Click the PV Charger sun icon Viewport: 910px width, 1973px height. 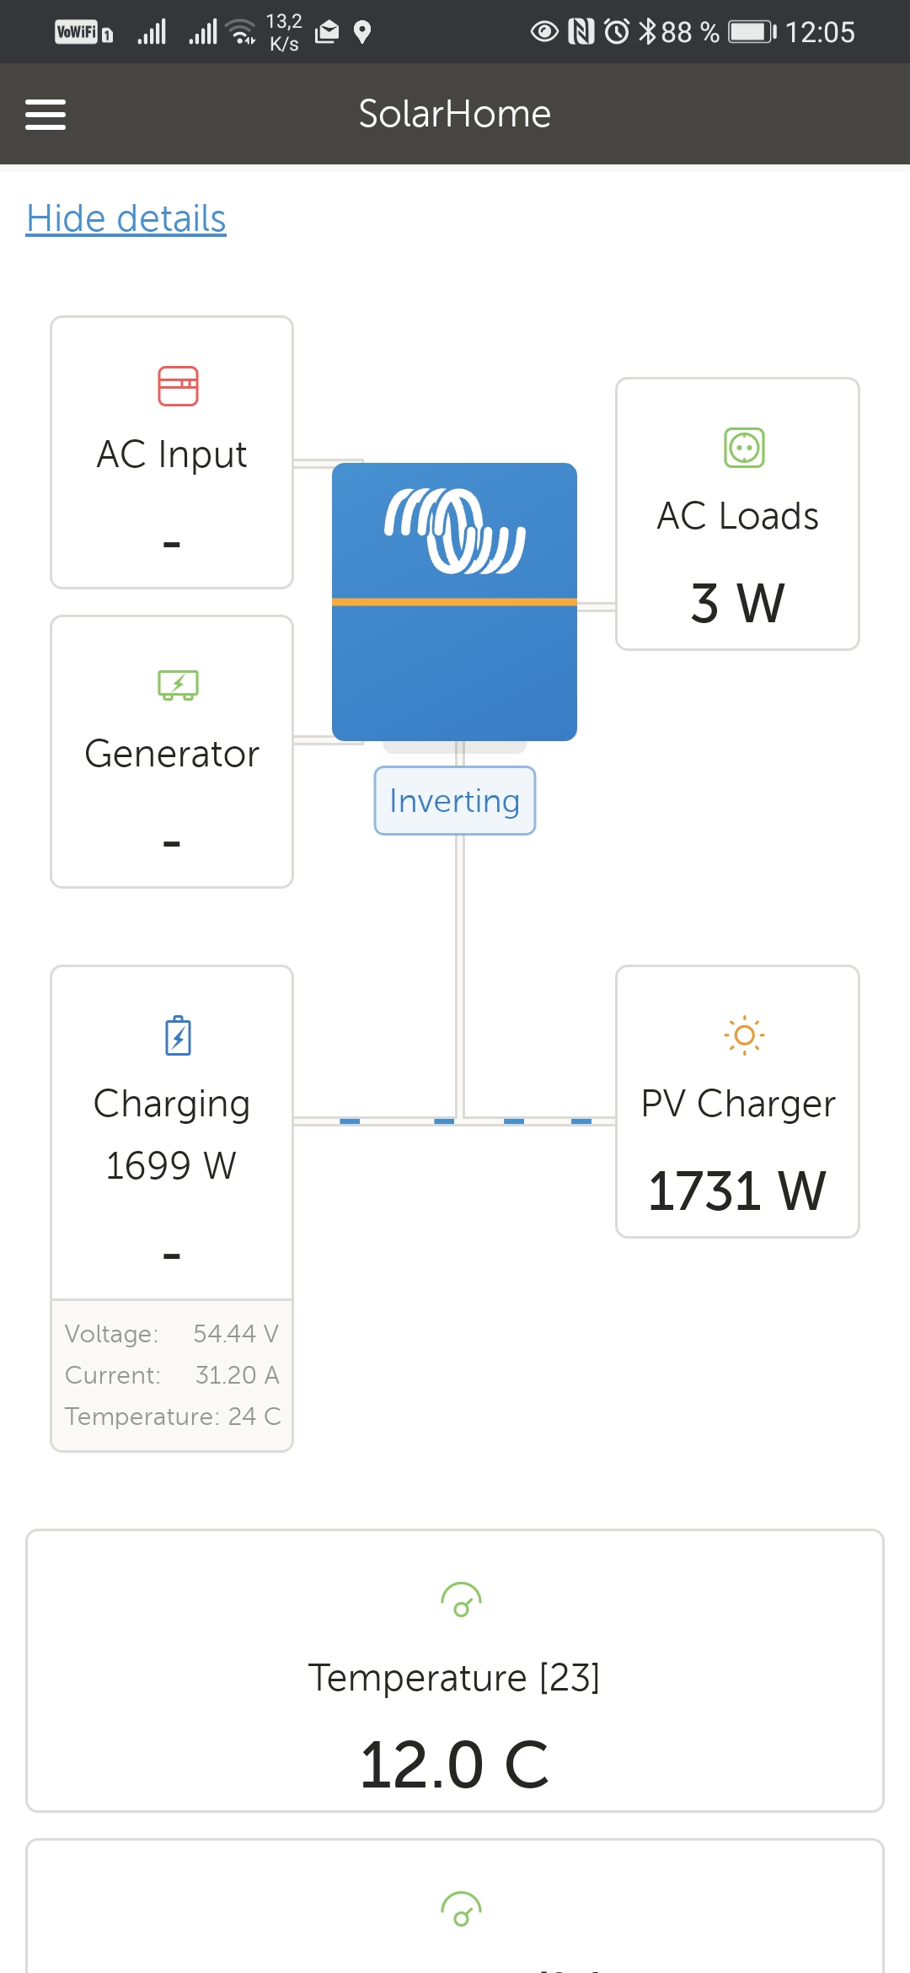[744, 1035]
